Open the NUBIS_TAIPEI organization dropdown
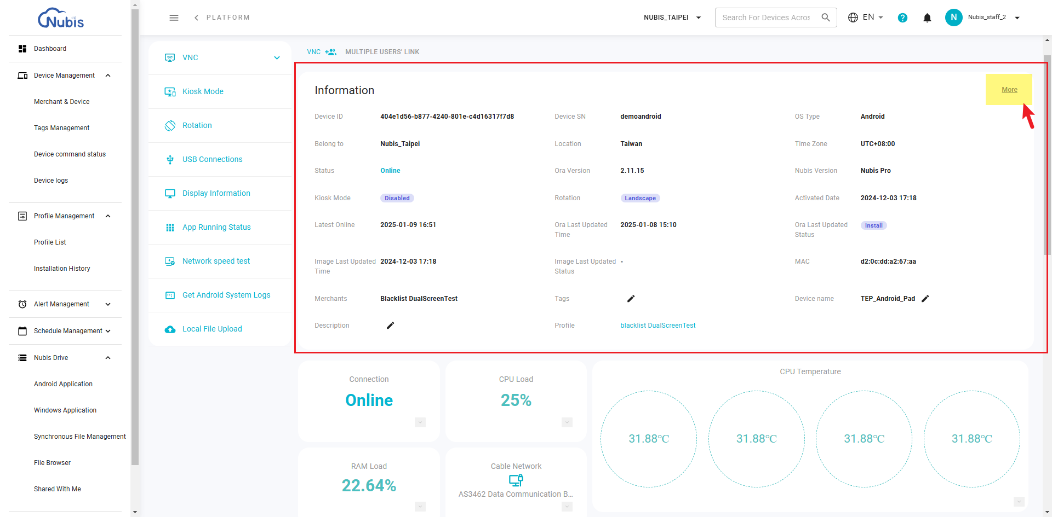 click(672, 18)
